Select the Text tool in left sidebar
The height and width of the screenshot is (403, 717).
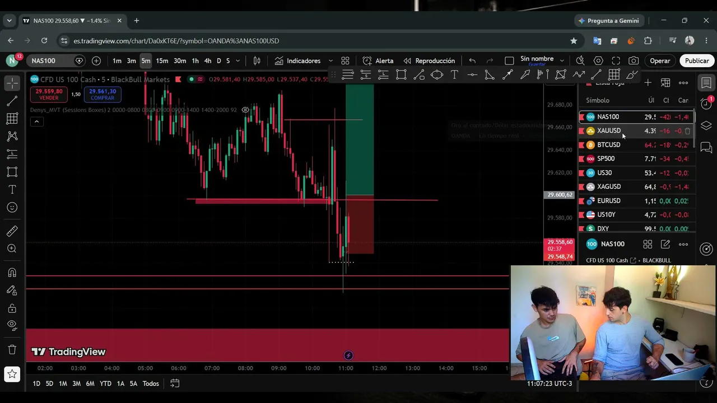tap(12, 190)
